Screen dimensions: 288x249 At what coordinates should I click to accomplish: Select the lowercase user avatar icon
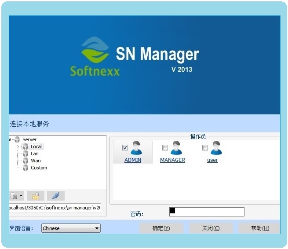pos(216,148)
